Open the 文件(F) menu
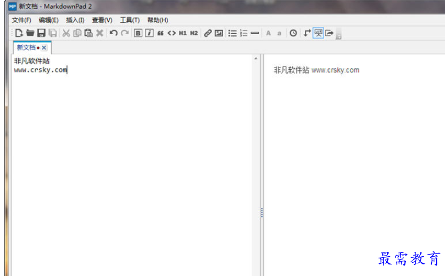Screen dimensions: 445x276 [21, 20]
